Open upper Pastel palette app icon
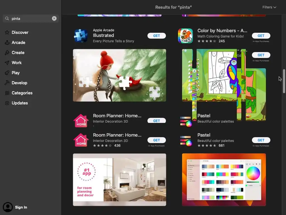The width and height of the screenshot is (286, 215). tap(186, 122)
